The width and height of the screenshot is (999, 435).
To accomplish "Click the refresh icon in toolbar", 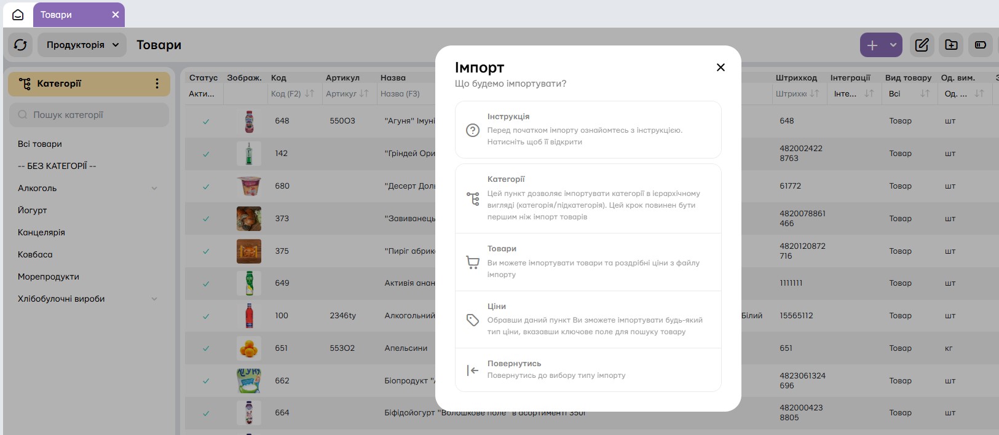I will click(x=20, y=45).
